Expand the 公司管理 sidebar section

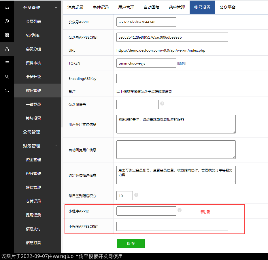pos(56,132)
